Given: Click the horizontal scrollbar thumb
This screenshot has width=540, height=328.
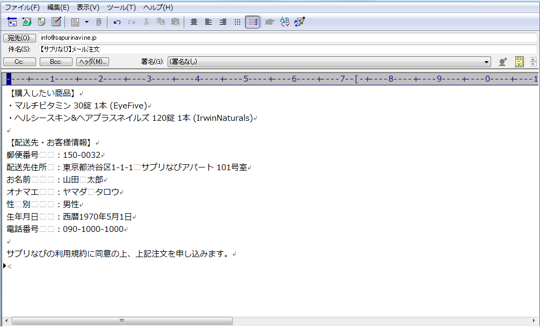Looking at the screenshot, I should (x=122, y=320).
